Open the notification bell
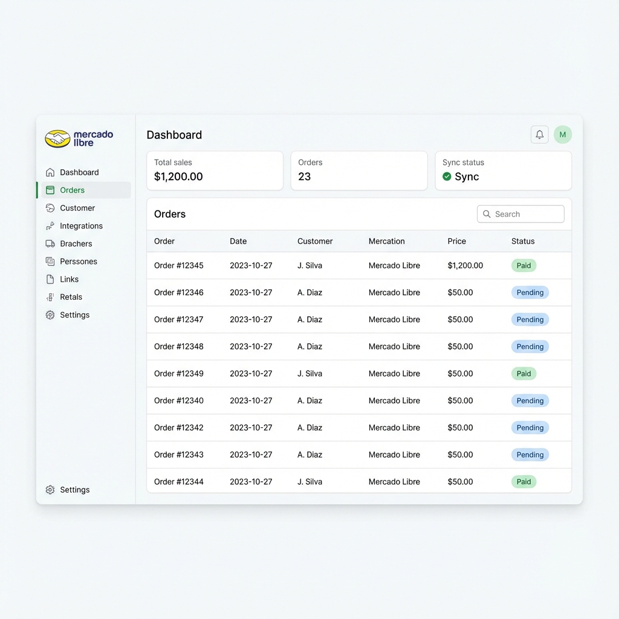The width and height of the screenshot is (619, 619). (x=539, y=134)
